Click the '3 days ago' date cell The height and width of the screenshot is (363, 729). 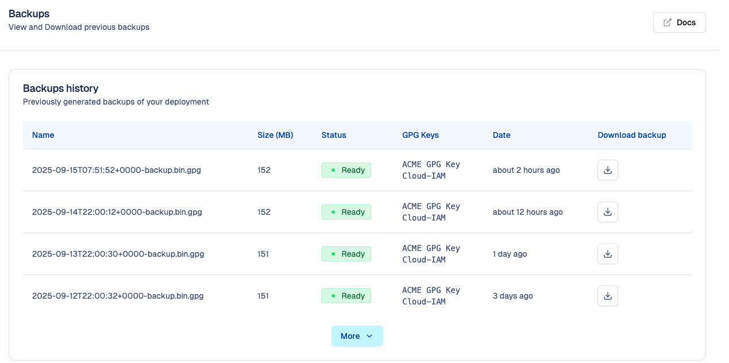point(513,296)
